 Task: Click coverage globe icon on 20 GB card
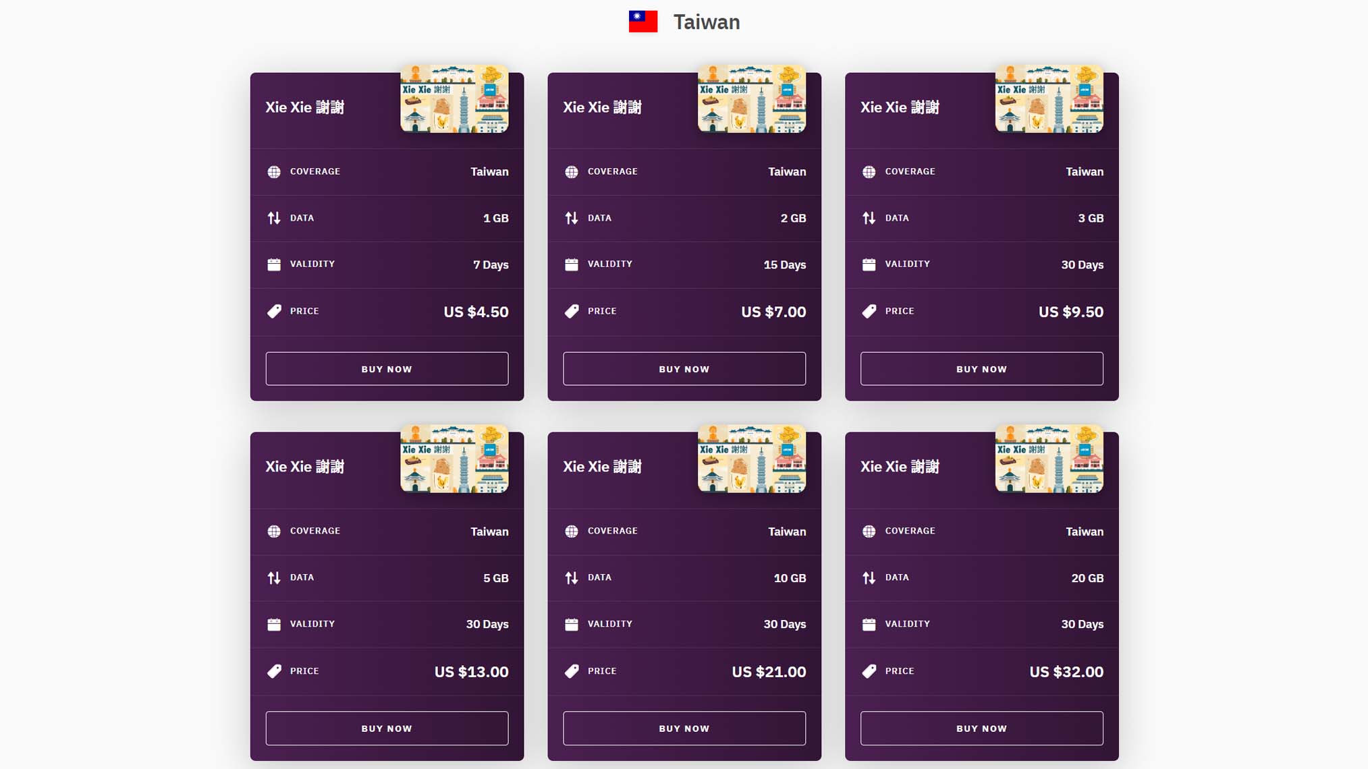coord(869,532)
